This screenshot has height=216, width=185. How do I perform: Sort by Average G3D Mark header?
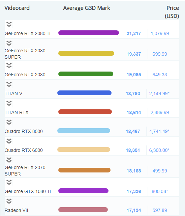coord(87,8)
